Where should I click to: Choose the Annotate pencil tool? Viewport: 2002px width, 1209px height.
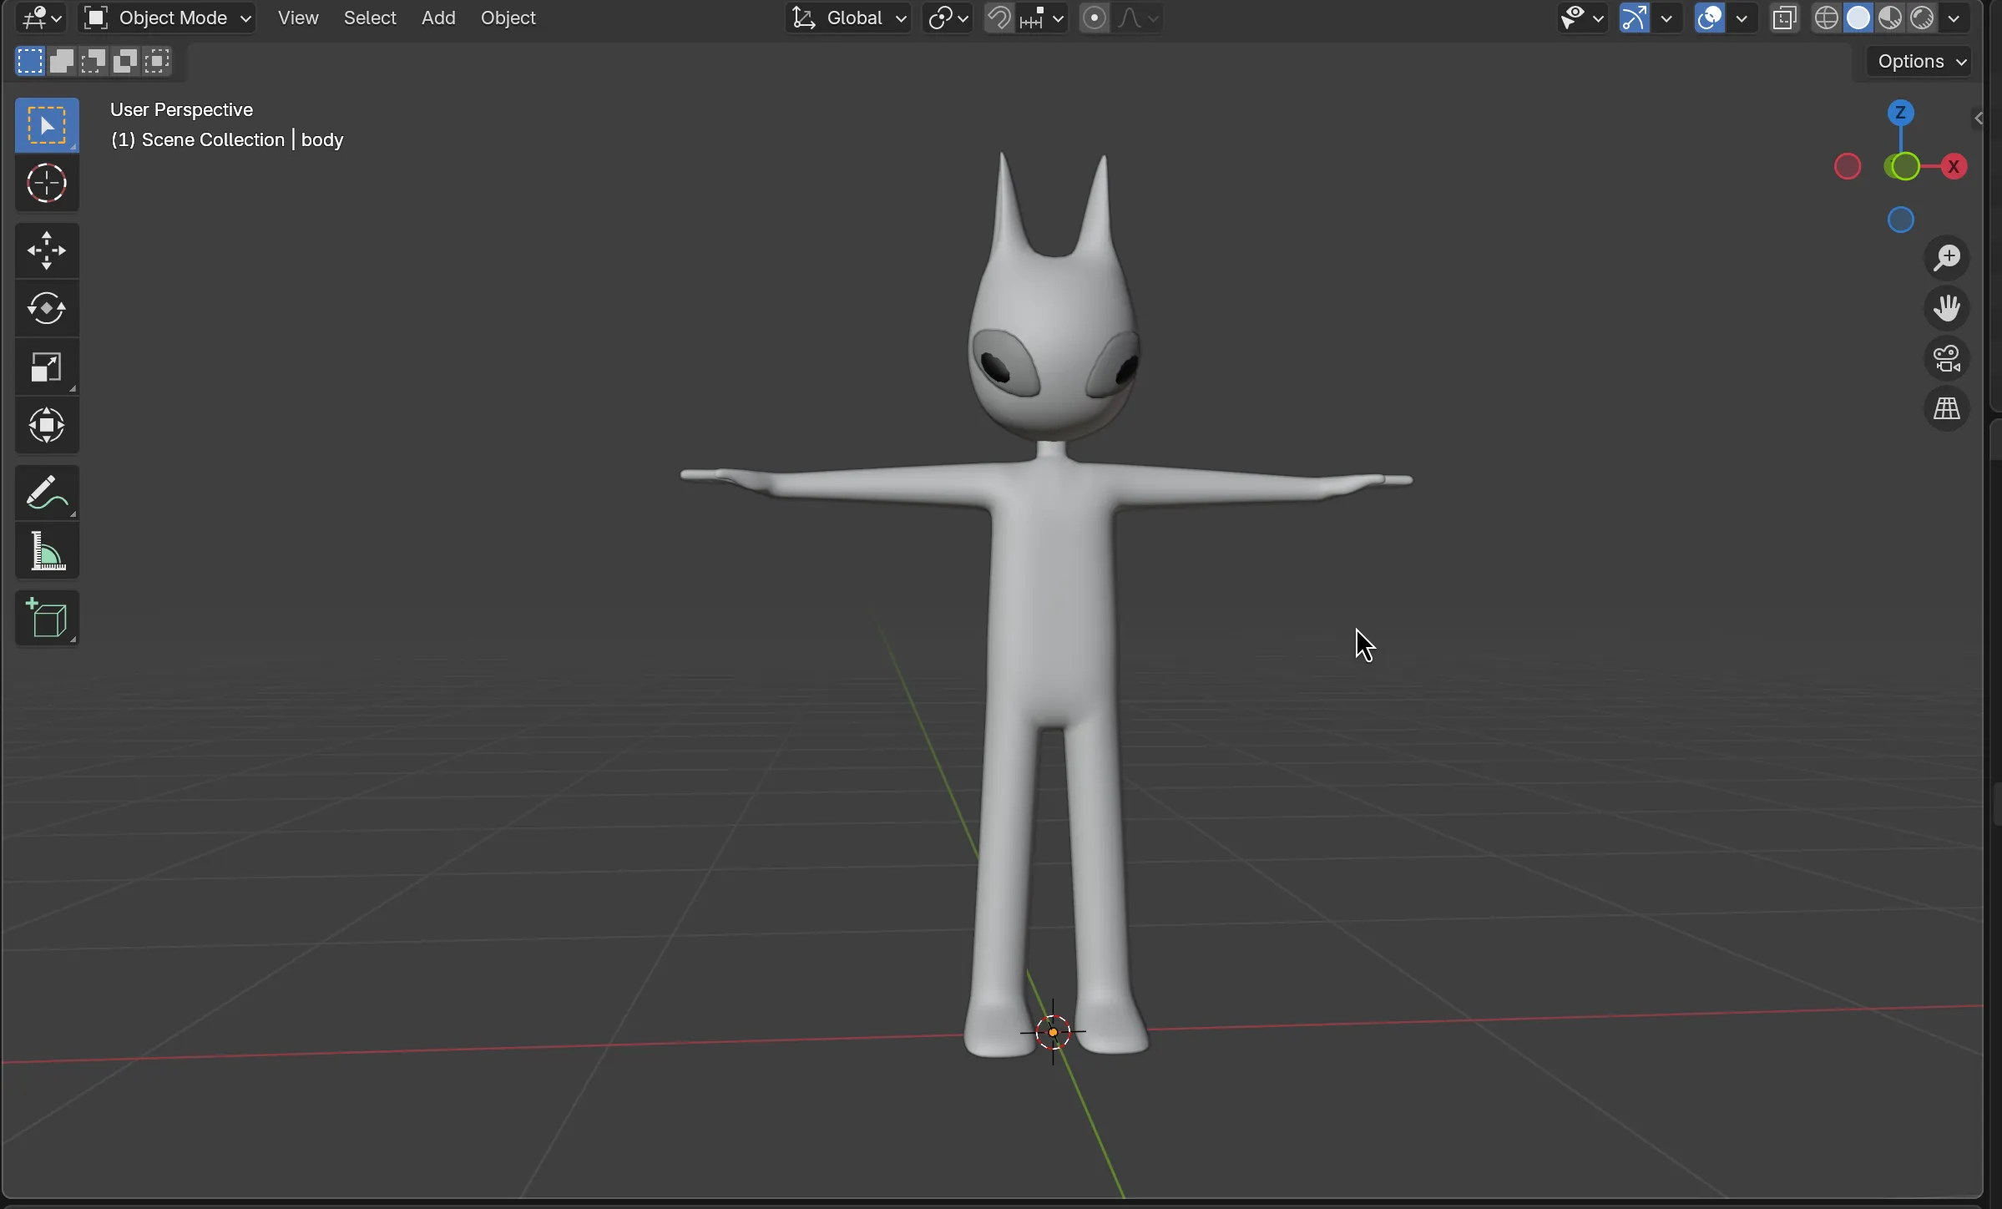[x=47, y=493]
